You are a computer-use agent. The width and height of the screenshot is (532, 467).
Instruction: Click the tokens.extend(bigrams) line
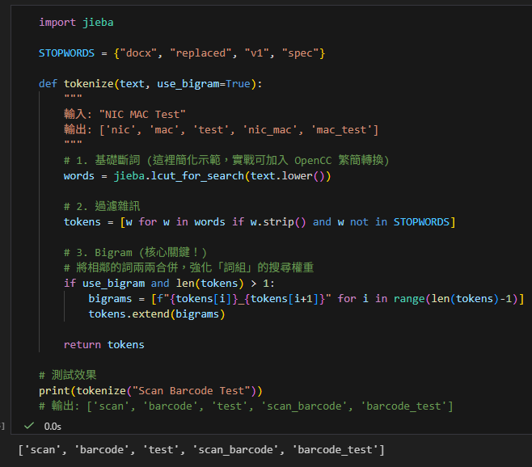point(157,314)
